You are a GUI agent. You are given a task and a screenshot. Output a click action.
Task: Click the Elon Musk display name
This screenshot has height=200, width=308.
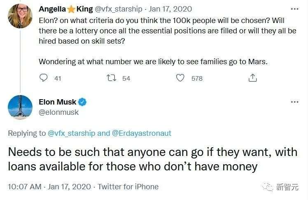point(57,102)
